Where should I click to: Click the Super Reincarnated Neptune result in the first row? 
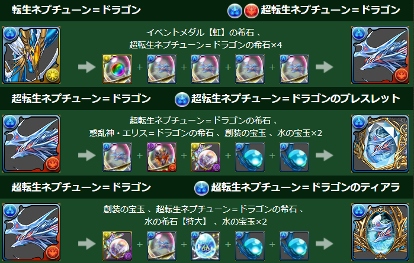[380, 55]
